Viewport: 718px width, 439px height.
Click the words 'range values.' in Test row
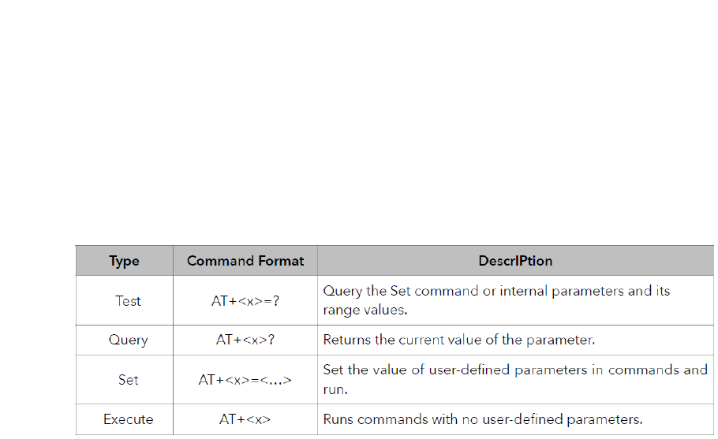pos(365,310)
